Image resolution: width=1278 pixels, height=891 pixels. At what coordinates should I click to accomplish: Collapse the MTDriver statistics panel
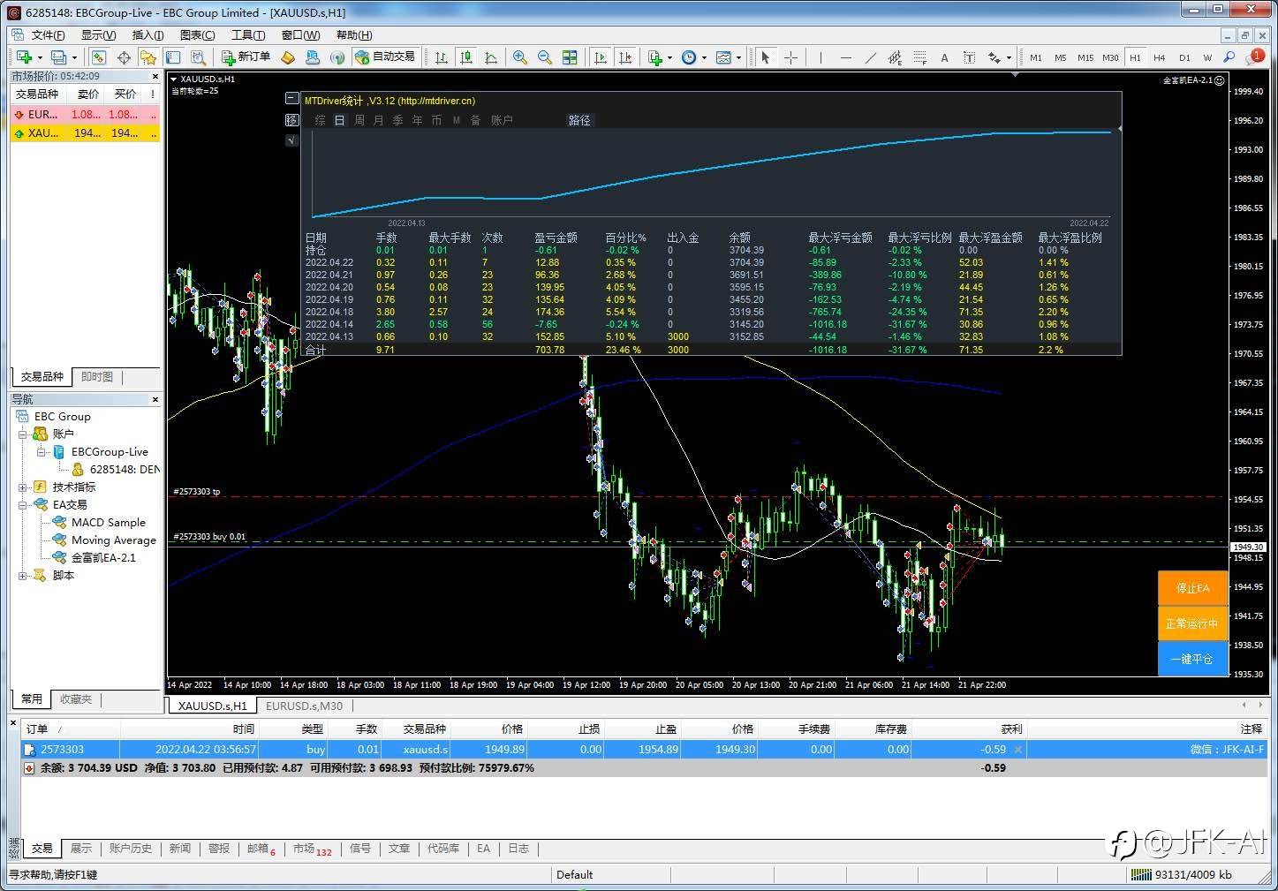[292, 99]
